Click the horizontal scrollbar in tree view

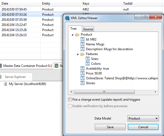(104, 92)
